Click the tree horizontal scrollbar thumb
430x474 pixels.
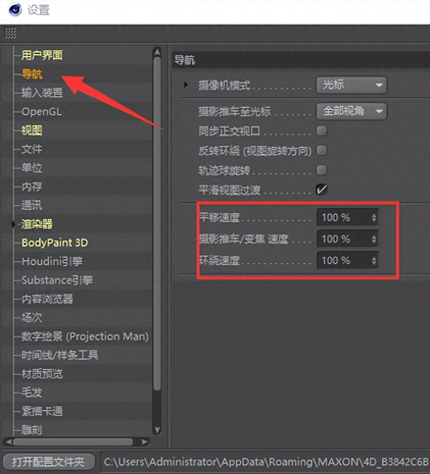pos(73,442)
